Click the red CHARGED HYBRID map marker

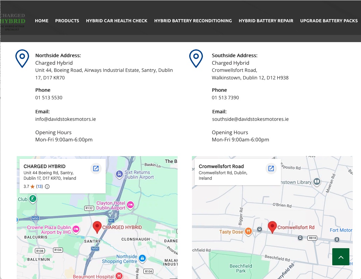(x=97, y=227)
